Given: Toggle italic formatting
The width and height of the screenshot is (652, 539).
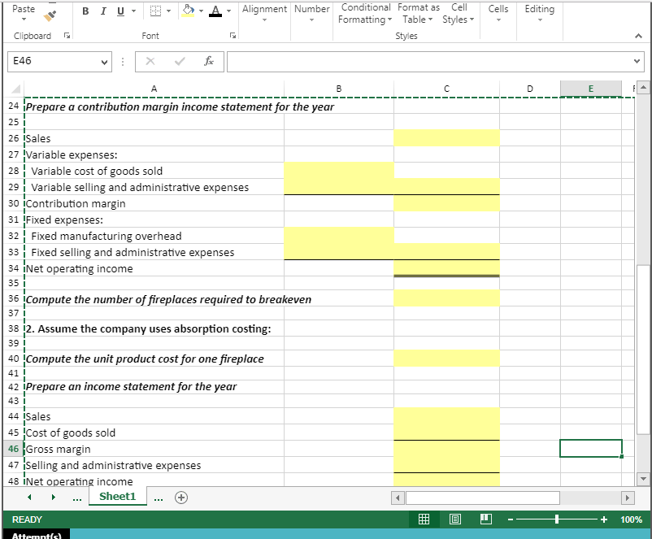Looking at the screenshot, I should click(x=102, y=11).
